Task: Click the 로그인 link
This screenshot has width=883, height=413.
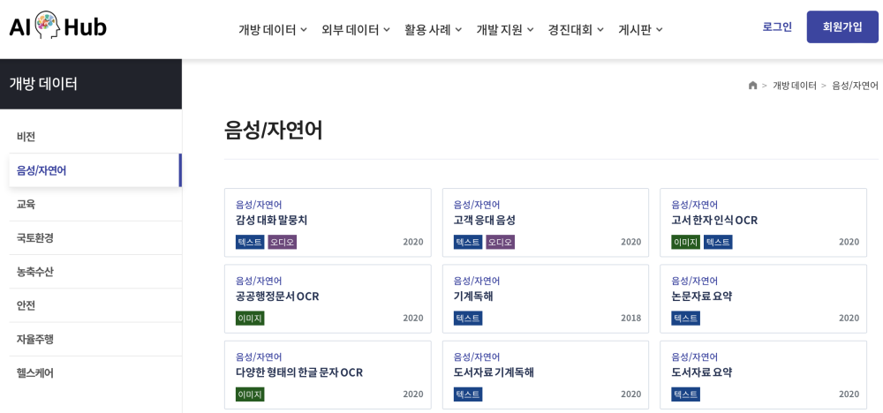Action: point(777,26)
